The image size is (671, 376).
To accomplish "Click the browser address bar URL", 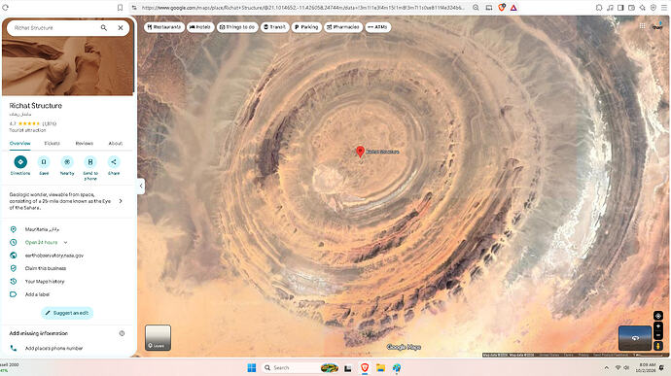I will [x=303, y=8].
